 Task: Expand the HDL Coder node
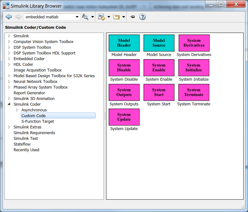coord(9,64)
